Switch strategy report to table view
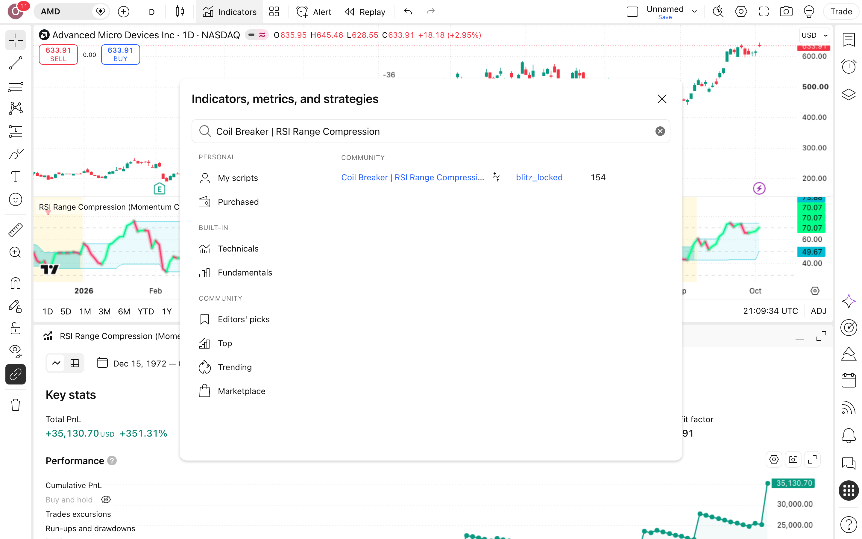862x539 pixels. coord(75,363)
